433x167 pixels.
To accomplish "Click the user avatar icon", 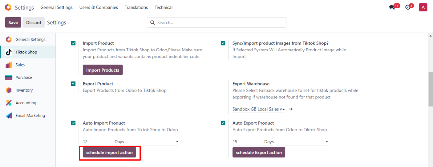I will [423, 7].
